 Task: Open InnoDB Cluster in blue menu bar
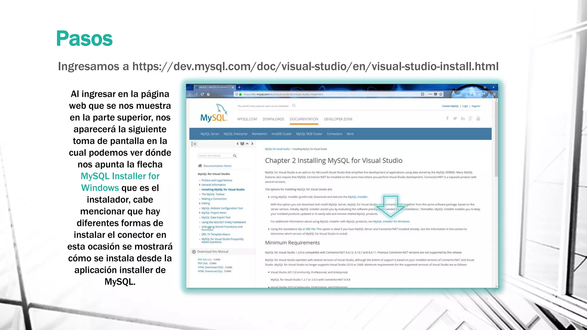click(x=281, y=134)
